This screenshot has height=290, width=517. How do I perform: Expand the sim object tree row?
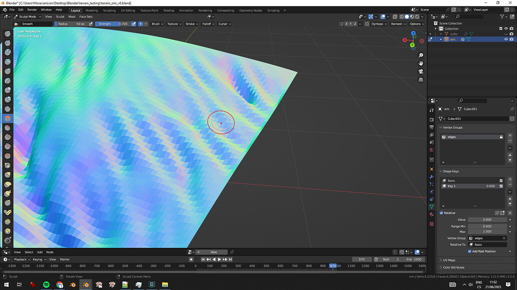(441, 39)
